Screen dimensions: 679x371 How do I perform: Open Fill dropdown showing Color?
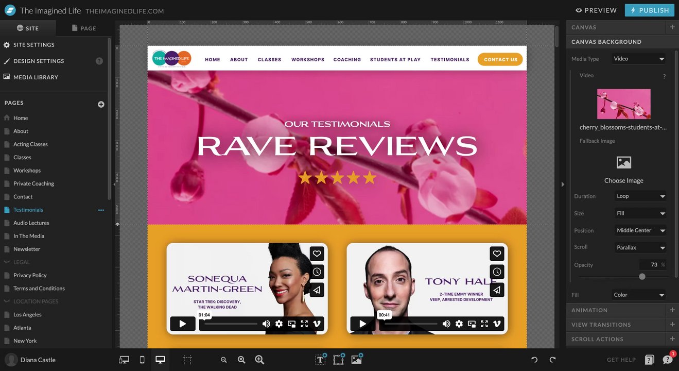pyautogui.click(x=639, y=295)
